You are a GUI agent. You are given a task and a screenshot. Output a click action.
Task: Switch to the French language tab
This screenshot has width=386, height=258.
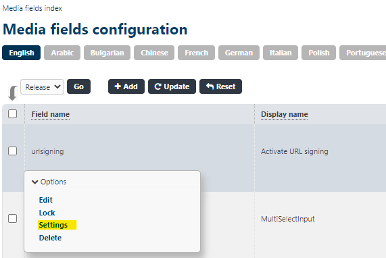pyautogui.click(x=197, y=53)
